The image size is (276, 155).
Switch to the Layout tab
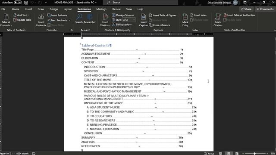tap(68, 9)
